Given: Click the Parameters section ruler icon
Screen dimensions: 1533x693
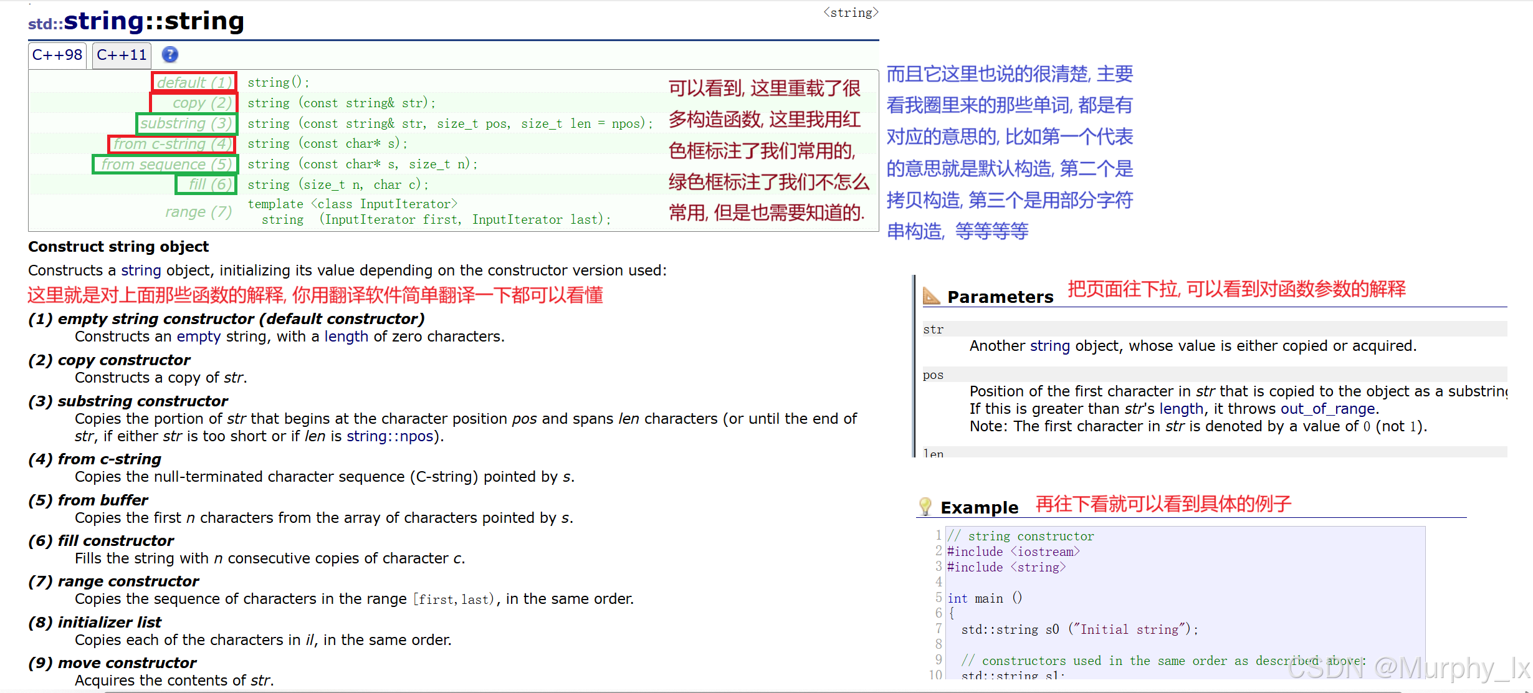Looking at the screenshot, I should point(931,295).
